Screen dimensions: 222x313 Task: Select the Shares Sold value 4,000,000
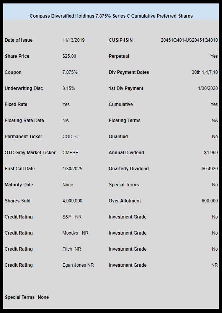pos(72,201)
